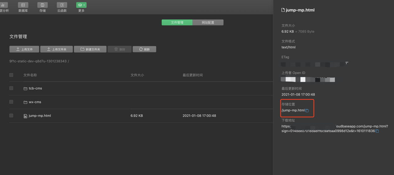Toggle the select-all checkbox in table header

pos(11,75)
